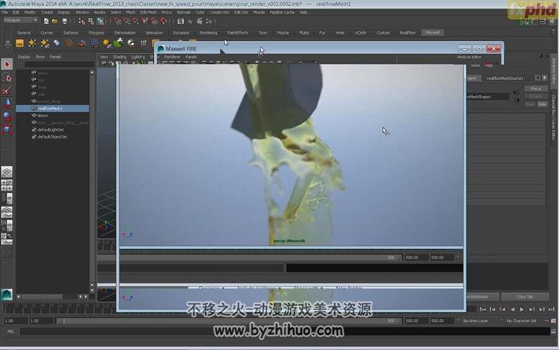Open the Pipeline Cache menu
The height and width of the screenshot is (350, 559).
click(282, 12)
